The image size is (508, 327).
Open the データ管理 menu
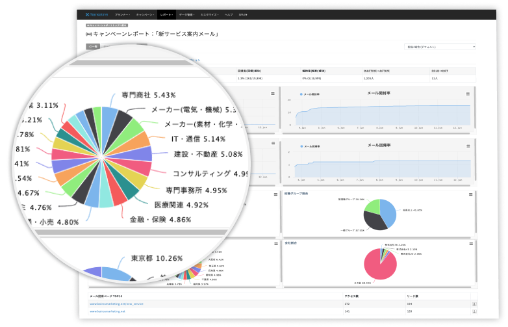[186, 14]
